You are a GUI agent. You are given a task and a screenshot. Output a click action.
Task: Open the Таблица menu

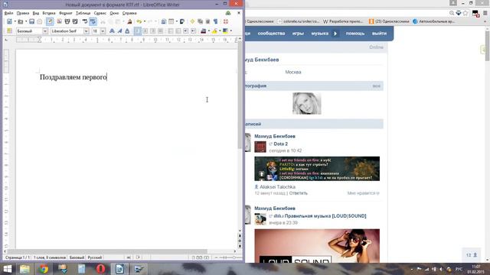tap(83, 13)
